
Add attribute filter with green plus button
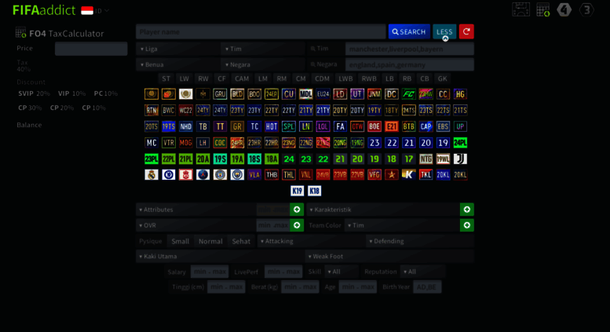pyautogui.click(x=297, y=210)
